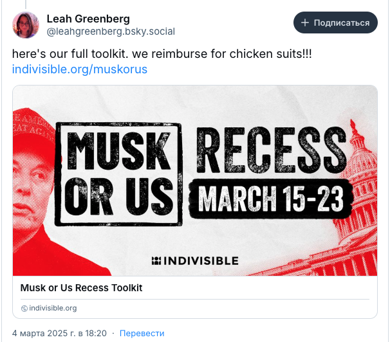Screen dimensions: 390x342
Task: Click the plus icon in Подписаться
Action: (x=305, y=23)
